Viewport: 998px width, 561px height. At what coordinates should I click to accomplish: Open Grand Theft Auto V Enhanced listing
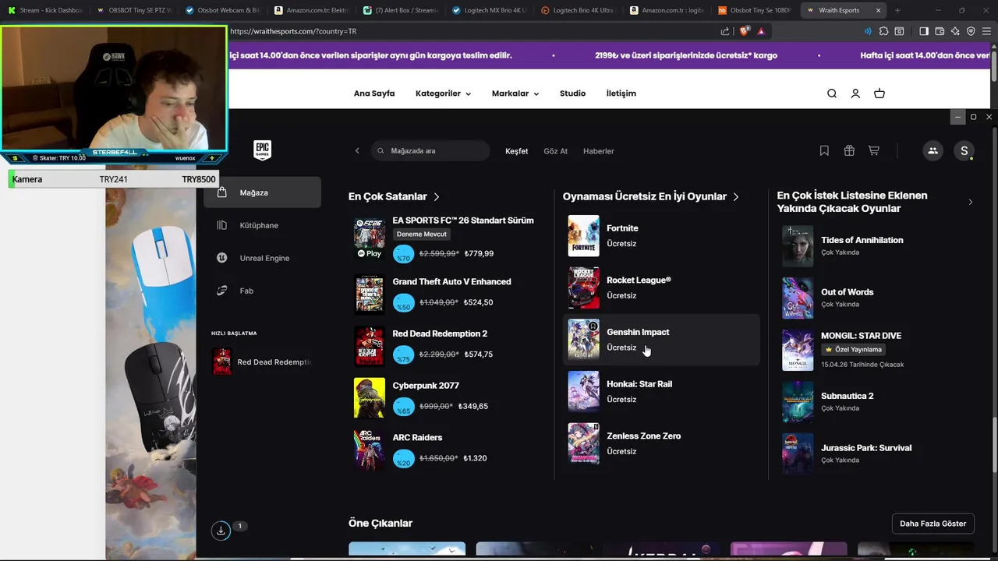pyautogui.click(x=445, y=293)
